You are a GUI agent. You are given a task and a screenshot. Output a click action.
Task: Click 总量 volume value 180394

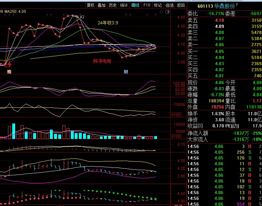click(x=216, y=101)
